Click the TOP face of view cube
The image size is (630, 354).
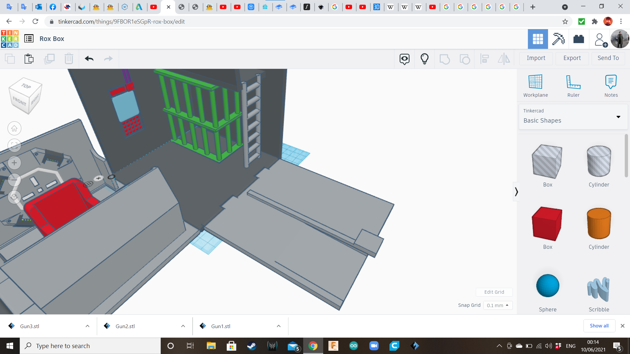(26, 86)
